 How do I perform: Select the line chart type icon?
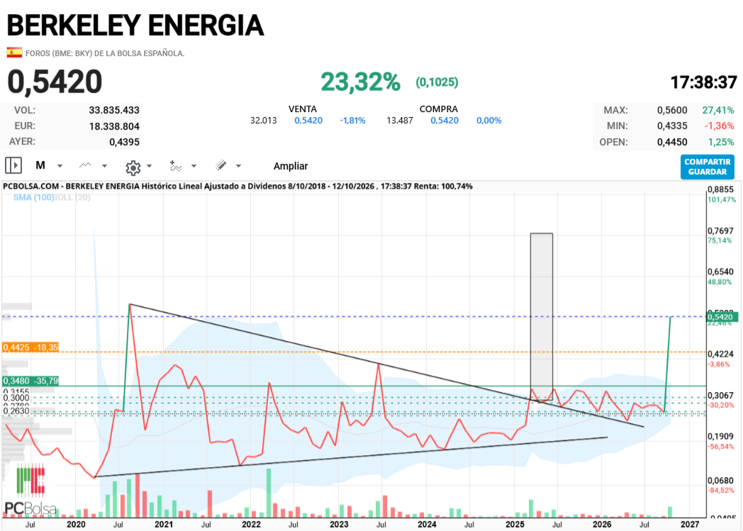(x=85, y=165)
